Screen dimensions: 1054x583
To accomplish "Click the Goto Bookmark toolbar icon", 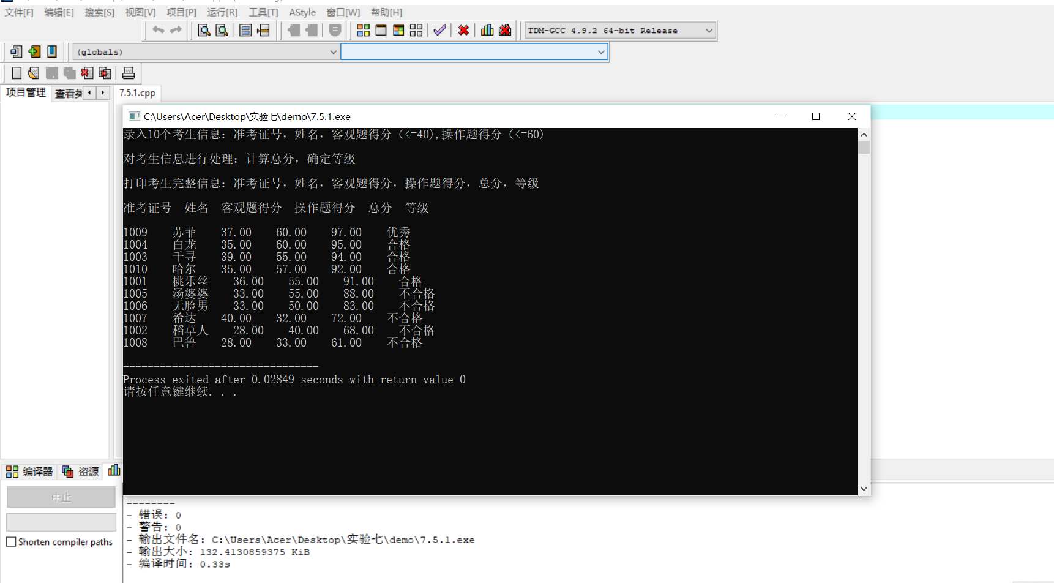I will tap(264, 30).
